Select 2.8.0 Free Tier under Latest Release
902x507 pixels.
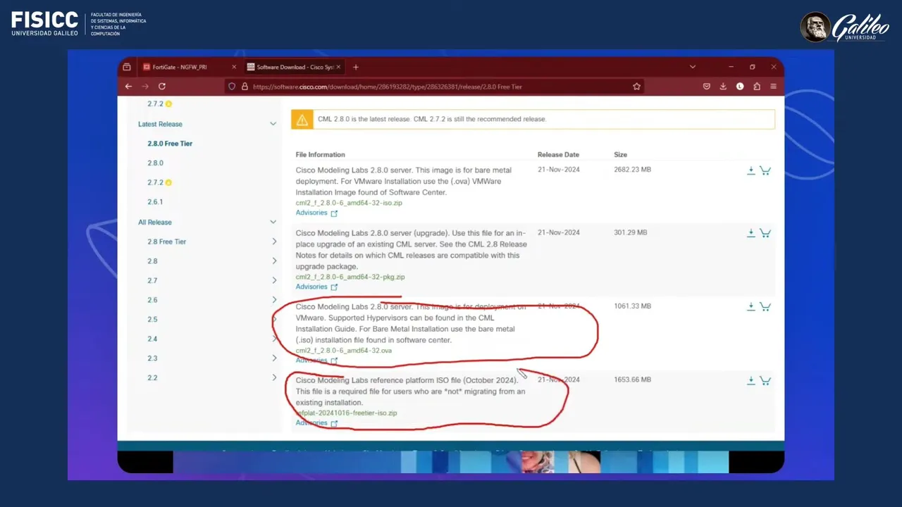coord(170,144)
